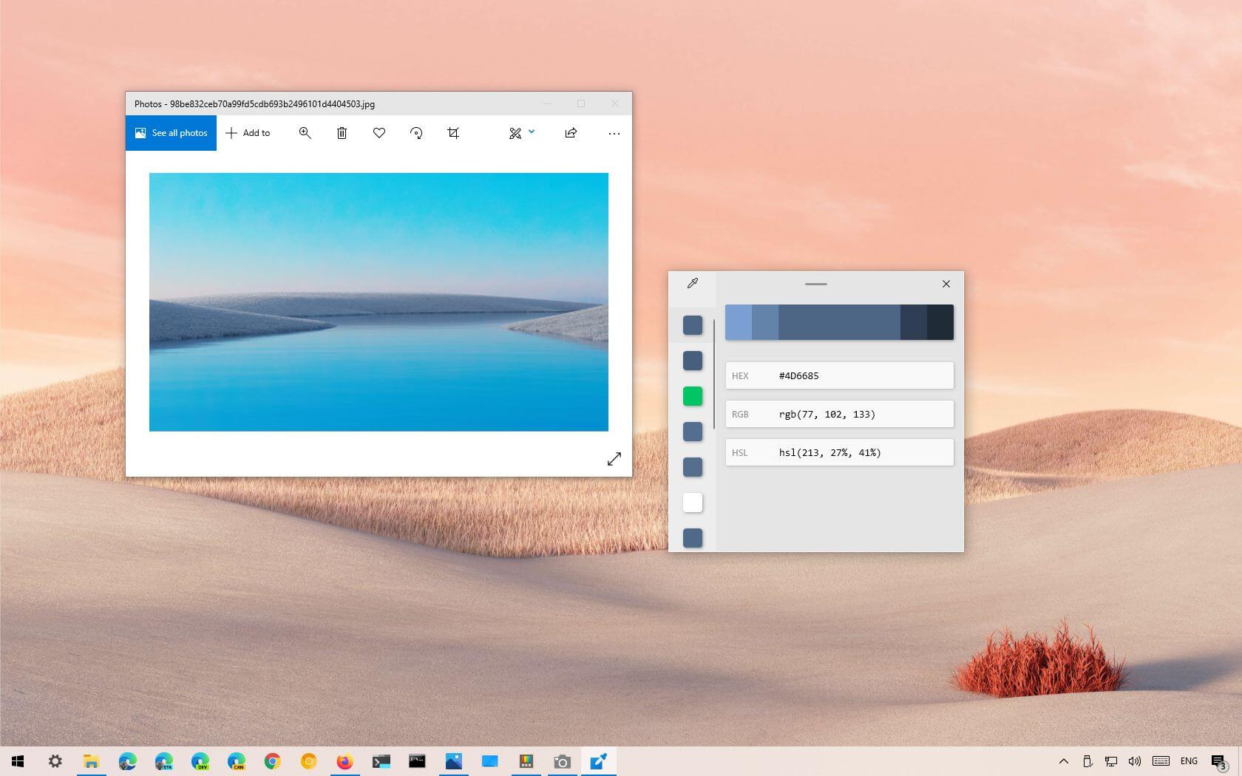Open the Edit & Create dropdown
Viewport: 1242px width, 776px height.
(x=521, y=133)
